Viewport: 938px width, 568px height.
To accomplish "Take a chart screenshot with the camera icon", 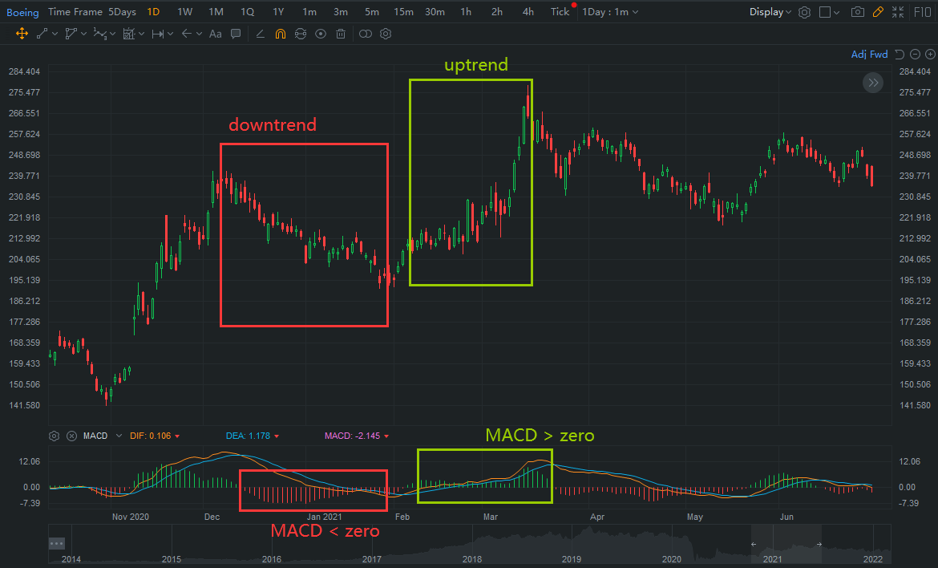I will 856,12.
